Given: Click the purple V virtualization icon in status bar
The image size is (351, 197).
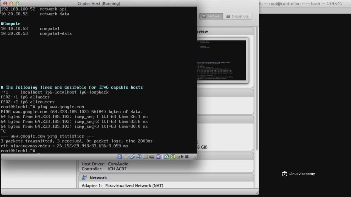Looking at the screenshot, I should pyautogui.click(x=158, y=157).
